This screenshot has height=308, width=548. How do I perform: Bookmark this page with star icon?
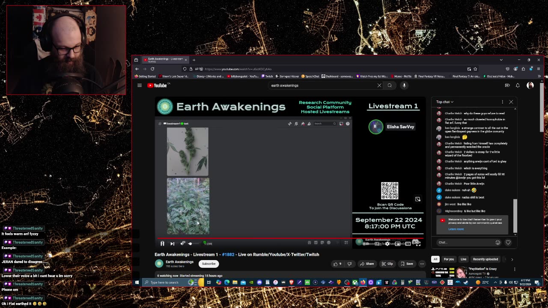[475, 69]
